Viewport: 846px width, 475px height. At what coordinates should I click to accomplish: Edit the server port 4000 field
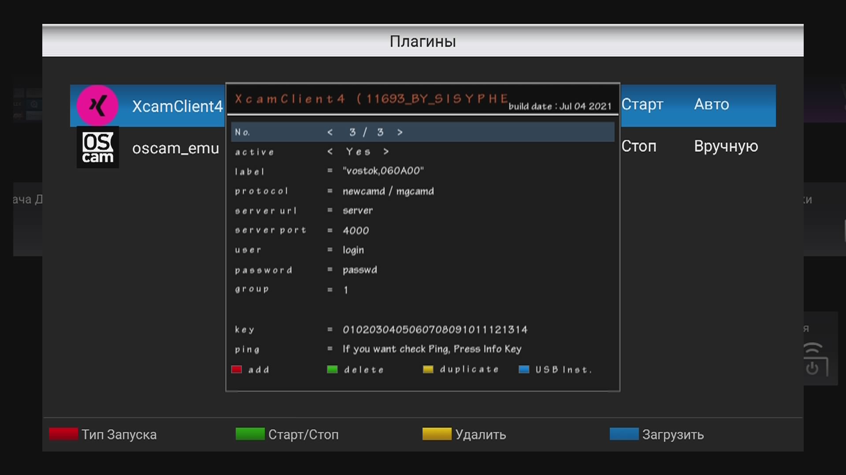click(356, 230)
